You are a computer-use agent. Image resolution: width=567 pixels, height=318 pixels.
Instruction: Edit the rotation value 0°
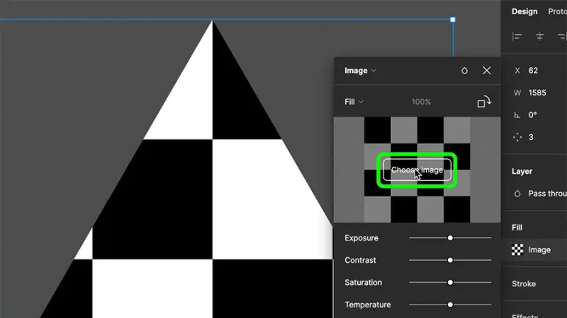[533, 115]
